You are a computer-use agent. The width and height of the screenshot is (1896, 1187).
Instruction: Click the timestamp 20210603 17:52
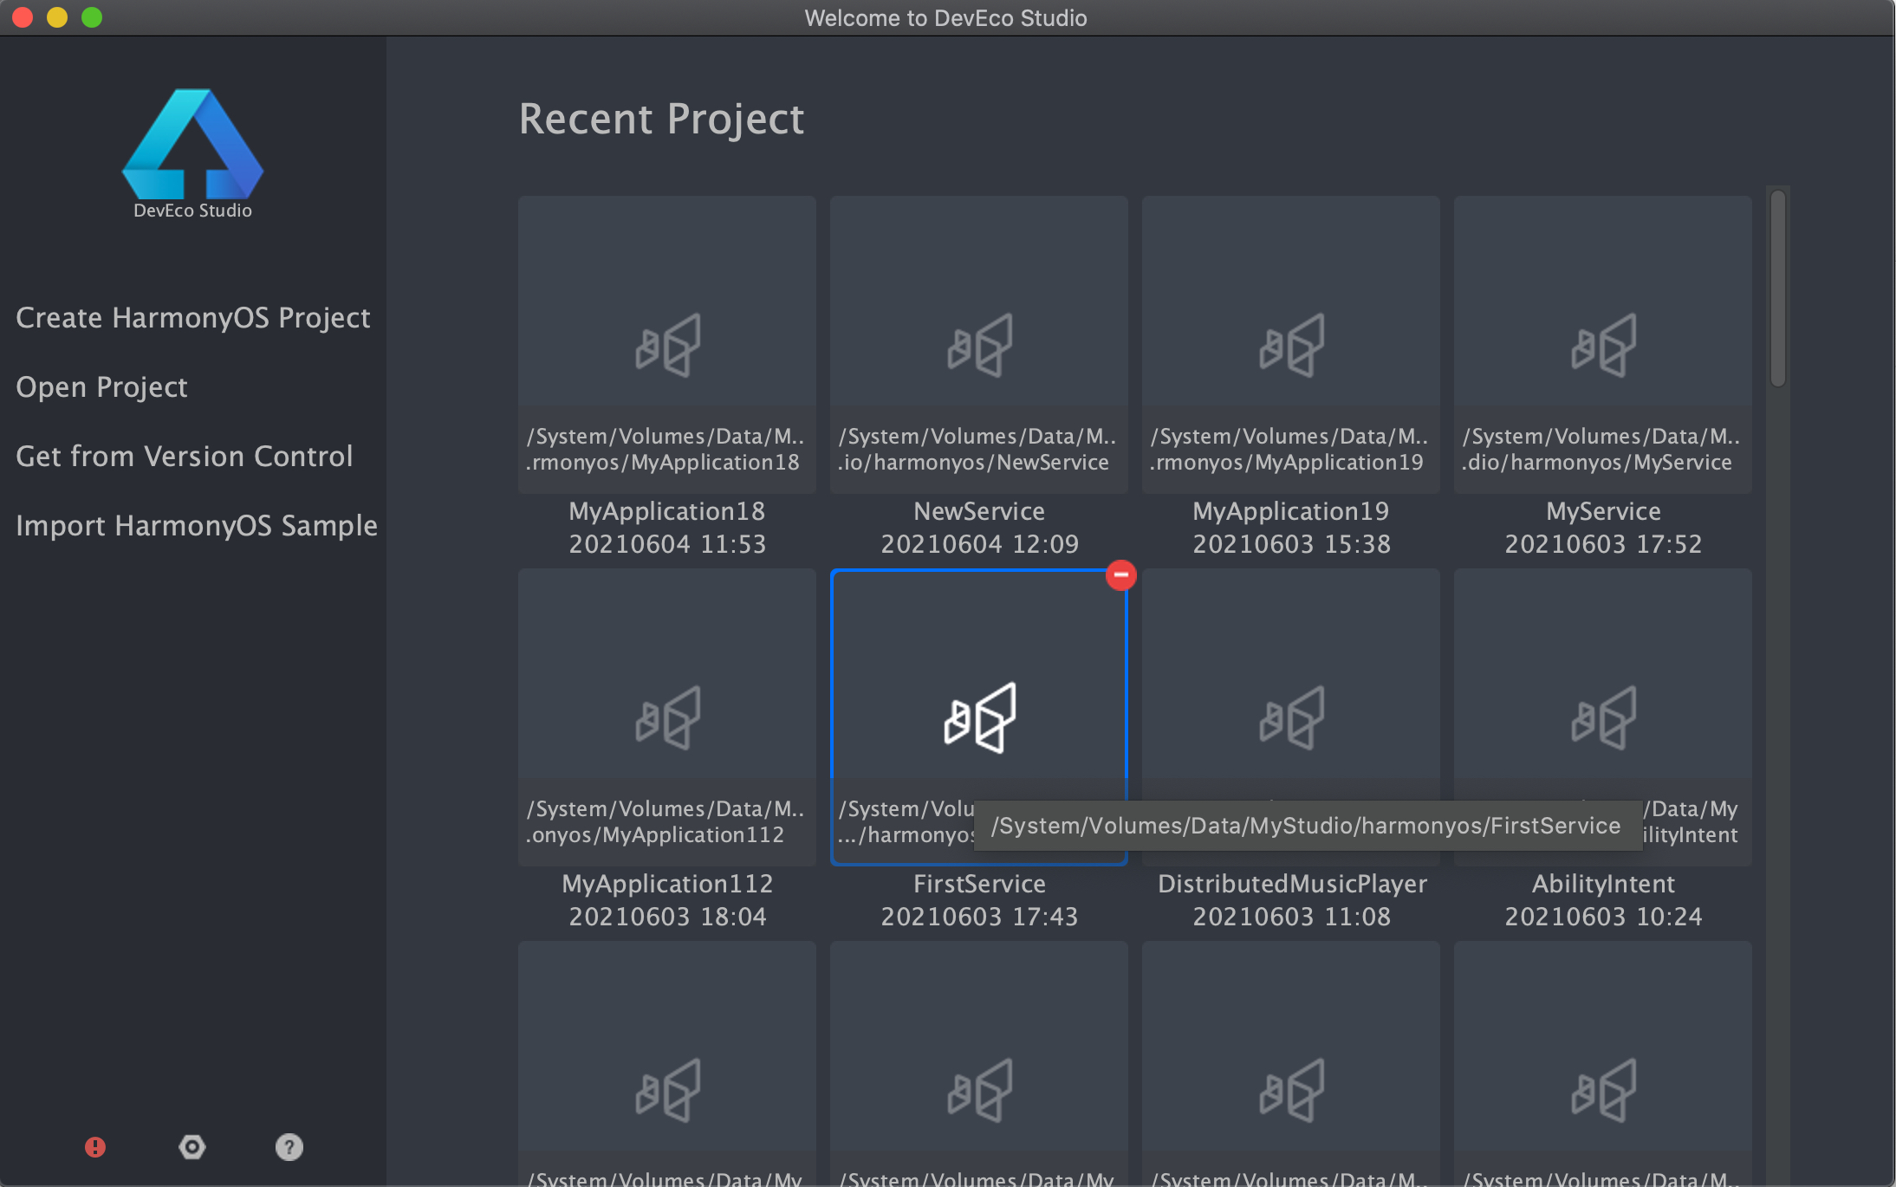[x=1603, y=544]
